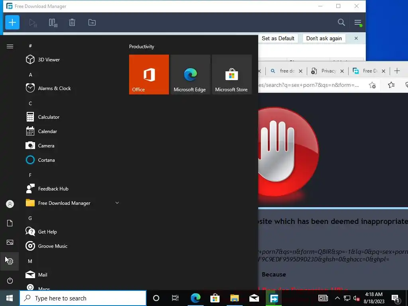This screenshot has width=408, height=306.
Task: Expand the Free Download Manager folder
Action: point(117,203)
